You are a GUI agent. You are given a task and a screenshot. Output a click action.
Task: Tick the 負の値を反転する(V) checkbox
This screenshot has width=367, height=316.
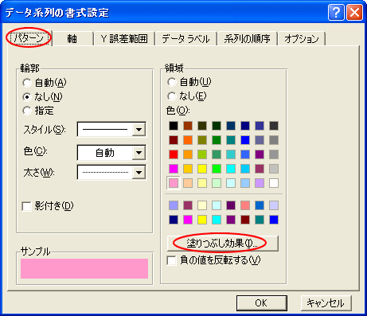point(171,260)
